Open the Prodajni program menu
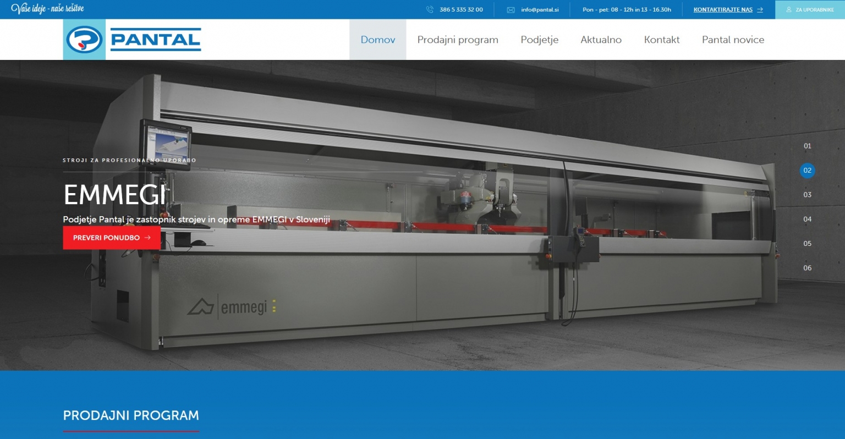The image size is (845, 439). point(458,40)
